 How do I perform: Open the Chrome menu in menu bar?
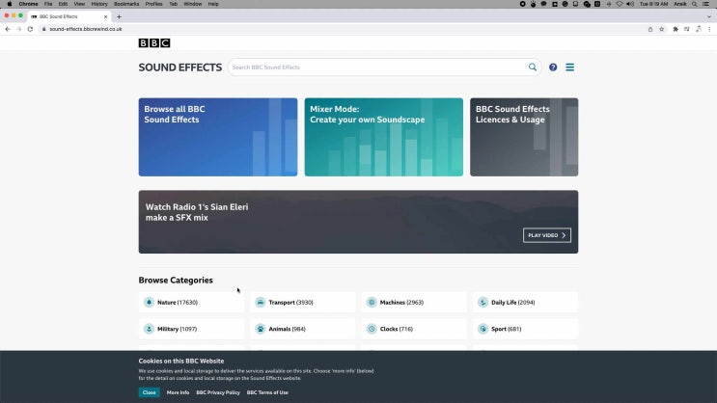click(28, 4)
